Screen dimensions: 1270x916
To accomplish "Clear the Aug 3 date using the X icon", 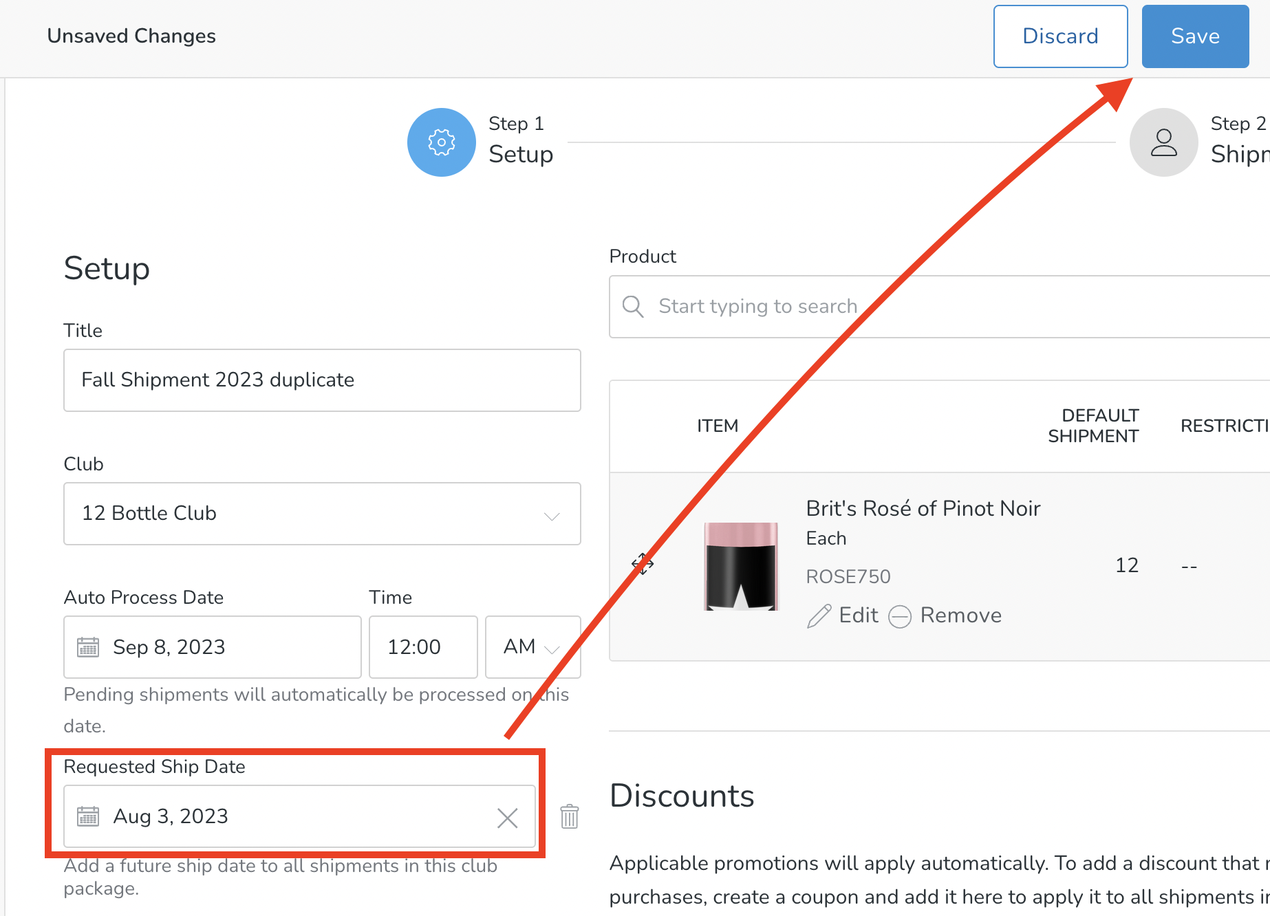I will point(507,818).
